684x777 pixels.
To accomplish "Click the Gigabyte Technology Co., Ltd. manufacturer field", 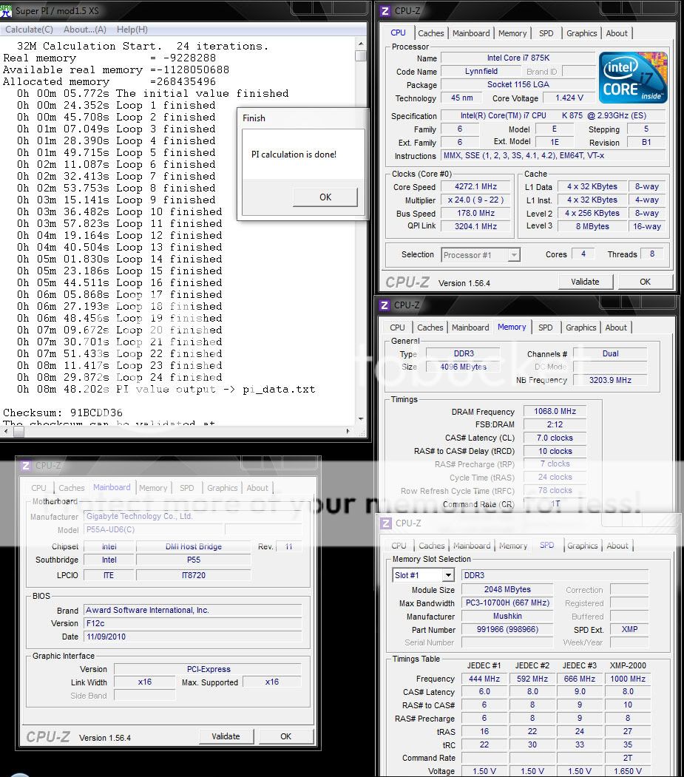I will tap(192, 516).
